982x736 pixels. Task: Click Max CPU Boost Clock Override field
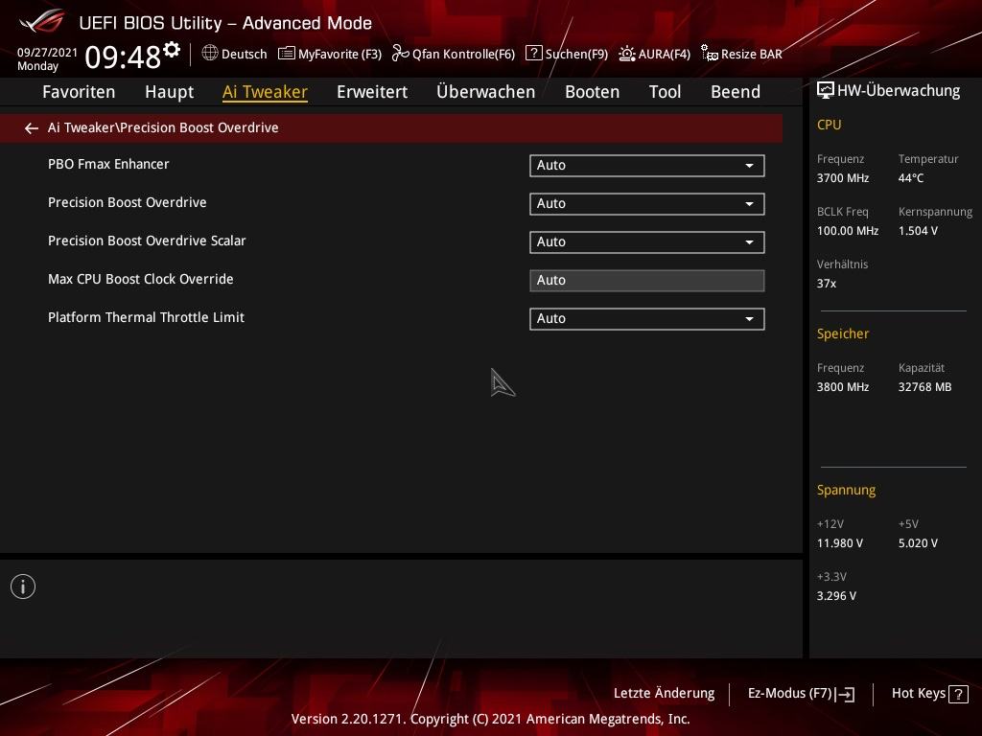pyautogui.click(x=647, y=281)
